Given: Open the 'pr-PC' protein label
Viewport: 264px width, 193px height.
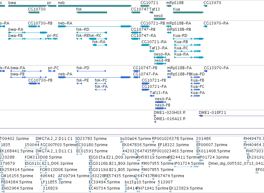Looking at the screenshot, I should click(x=53, y=68).
